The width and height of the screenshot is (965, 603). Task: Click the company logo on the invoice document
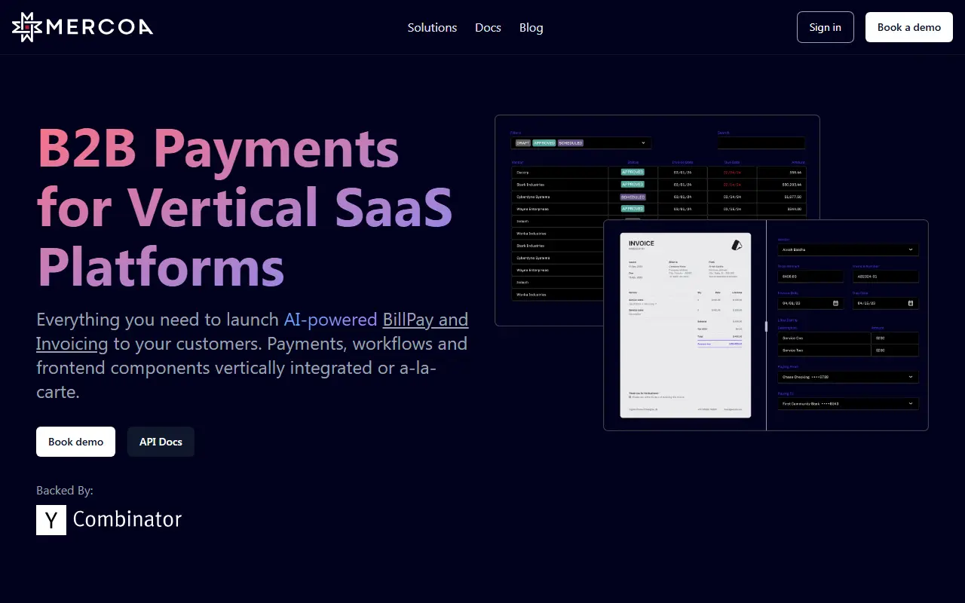(737, 245)
